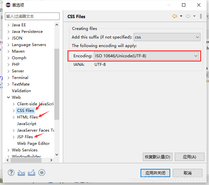
Task: Select Server preference category
Action: point(18,71)
